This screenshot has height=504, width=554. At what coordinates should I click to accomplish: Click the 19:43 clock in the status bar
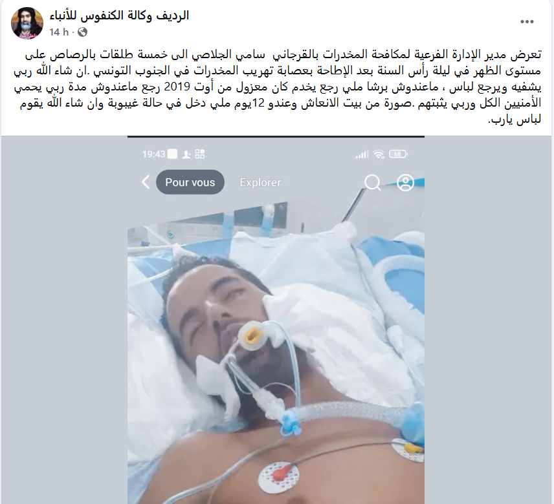pos(153,154)
